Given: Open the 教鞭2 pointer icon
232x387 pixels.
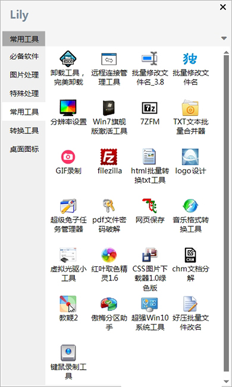Looking at the screenshot, I should [x=68, y=304].
